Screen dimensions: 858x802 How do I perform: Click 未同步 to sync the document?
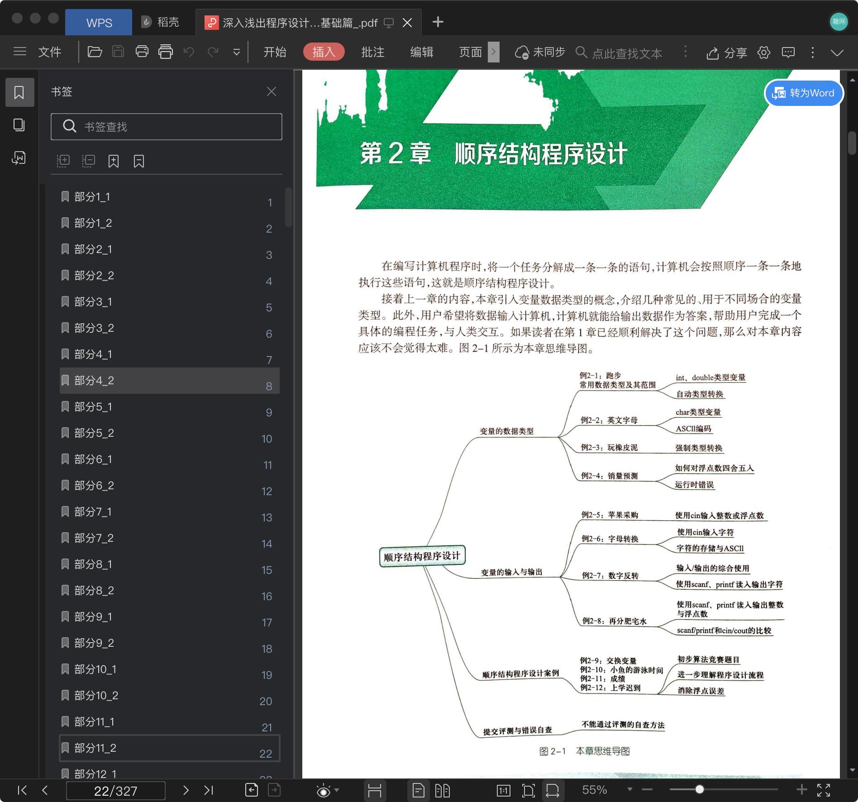coord(540,52)
